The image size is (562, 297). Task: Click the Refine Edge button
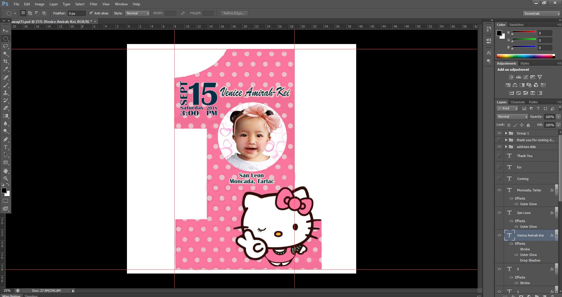pyautogui.click(x=234, y=13)
